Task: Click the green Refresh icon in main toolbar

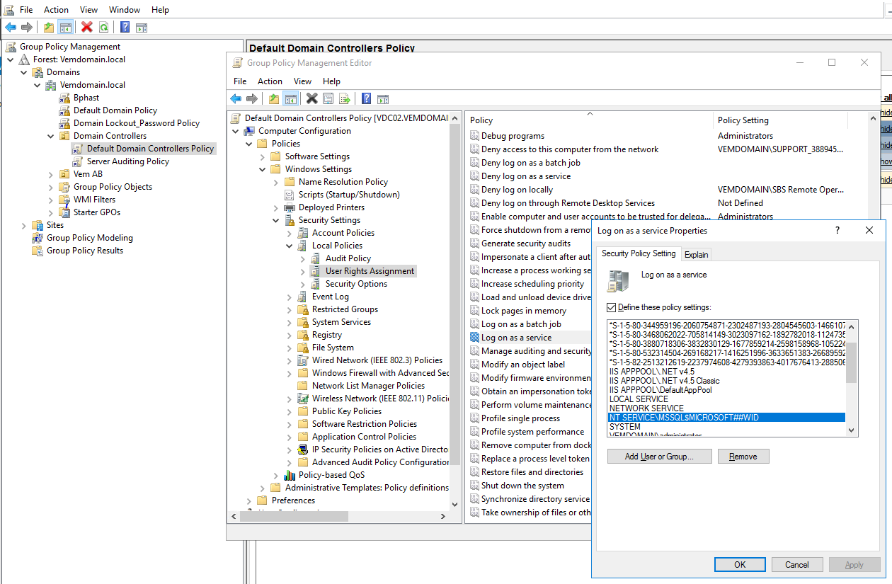Action: 103,27
